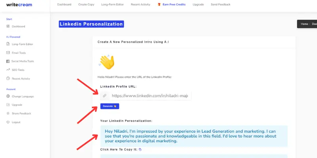Click the Email Tools envelope icon
The width and height of the screenshot is (317, 158).
pyautogui.click(x=8, y=53)
